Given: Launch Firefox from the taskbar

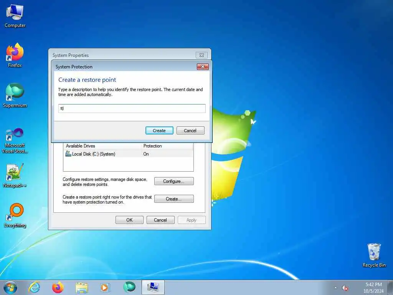Looking at the screenshot, I should tap(58, 287).
